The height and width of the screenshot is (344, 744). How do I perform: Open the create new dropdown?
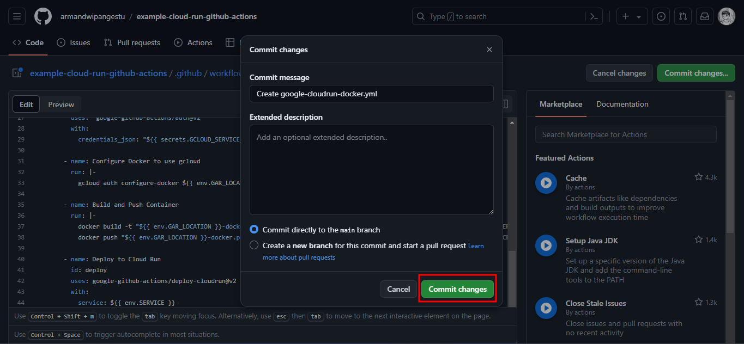coord(632,16)
